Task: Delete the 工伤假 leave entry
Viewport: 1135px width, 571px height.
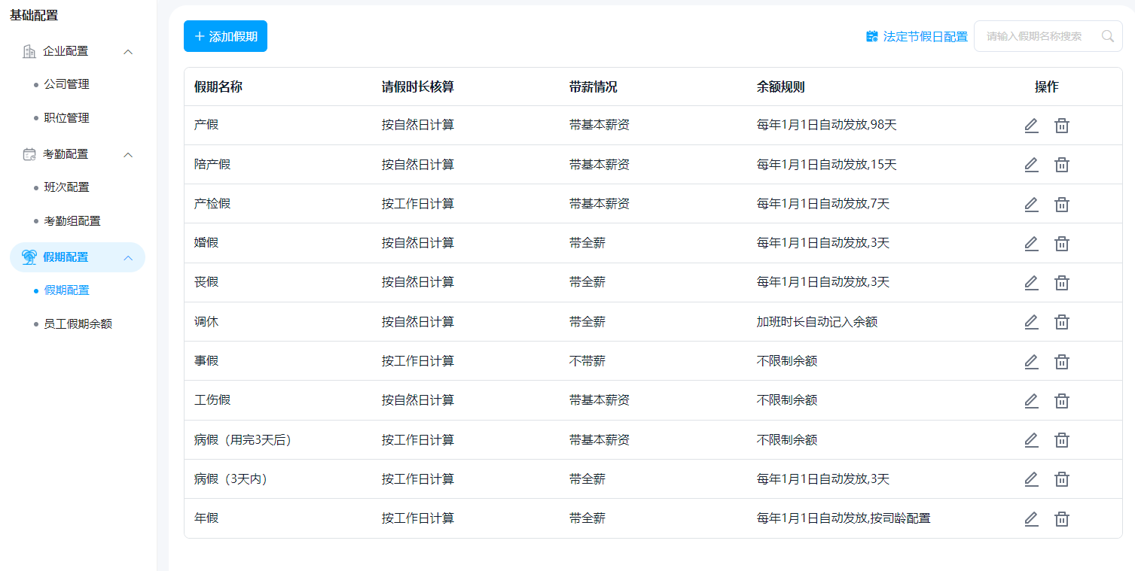Action: 1061,400
